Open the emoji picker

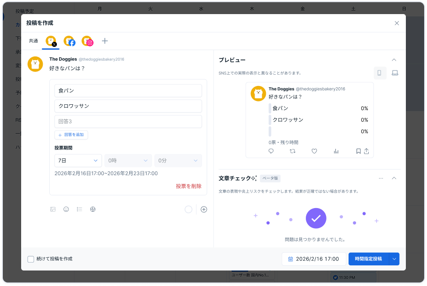66,209
